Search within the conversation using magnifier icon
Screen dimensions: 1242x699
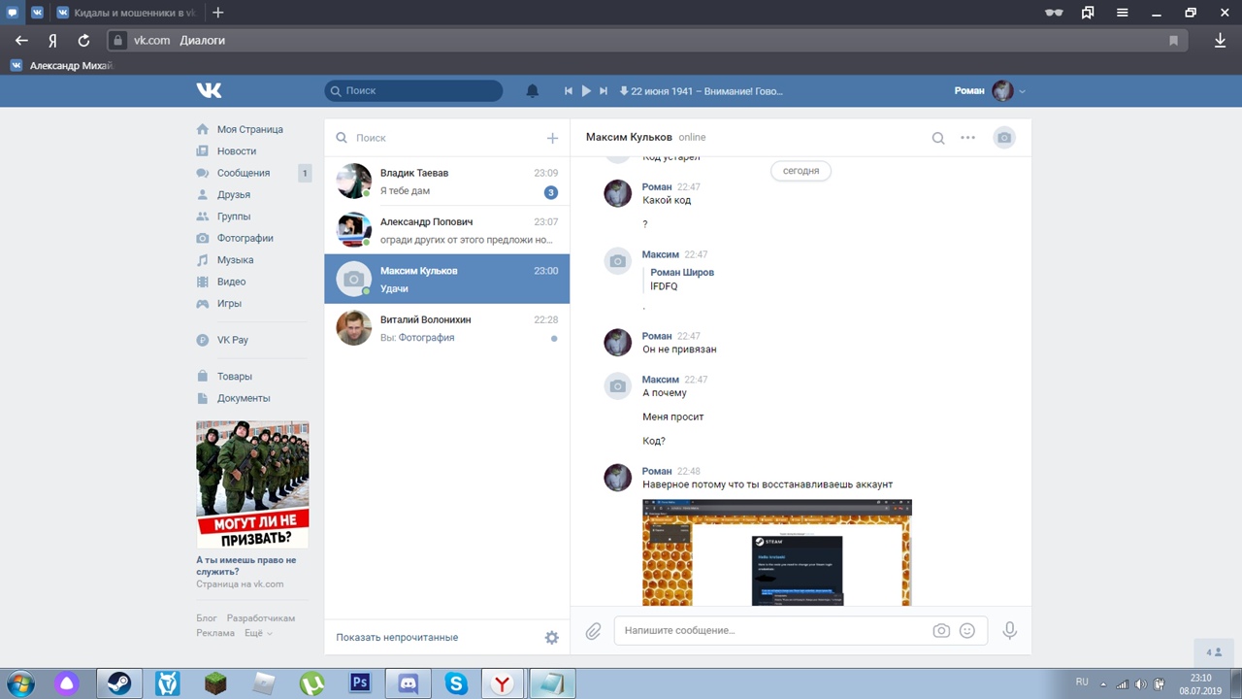pos(937,138)
